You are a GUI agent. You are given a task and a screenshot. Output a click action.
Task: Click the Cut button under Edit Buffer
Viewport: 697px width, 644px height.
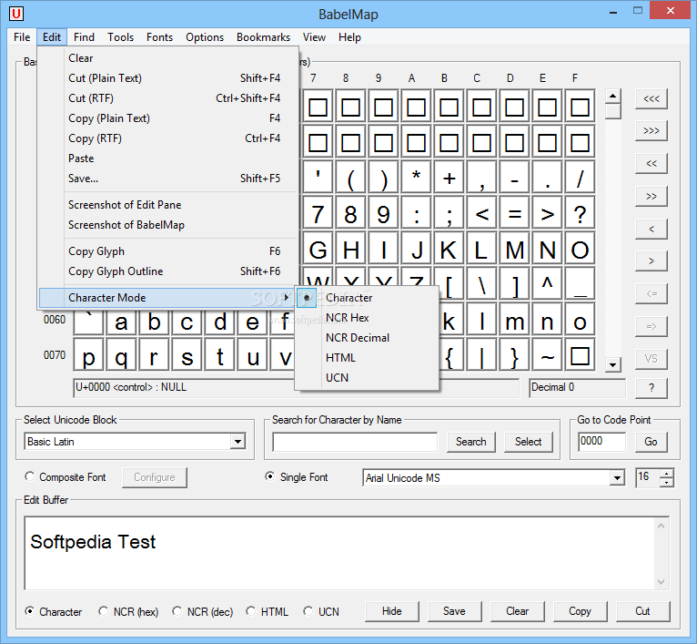pos(642,611)
